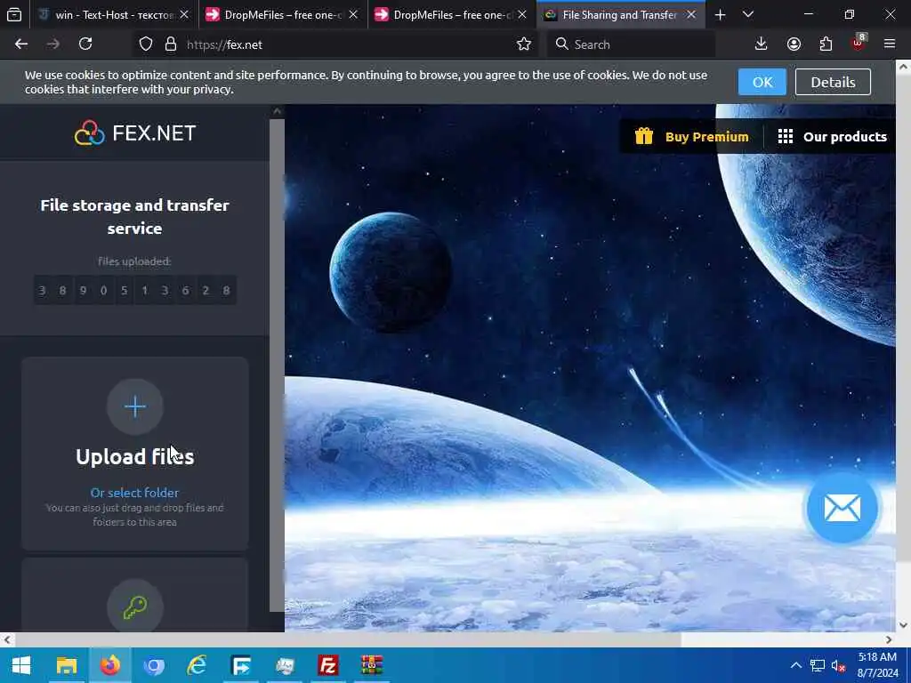Viewport: 911px width, 683px height.
Task: Open Internet Explorer from the taskbar
Action: coord(197,665)
